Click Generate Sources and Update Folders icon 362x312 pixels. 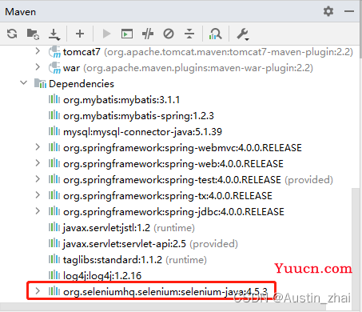pos(33,34)
